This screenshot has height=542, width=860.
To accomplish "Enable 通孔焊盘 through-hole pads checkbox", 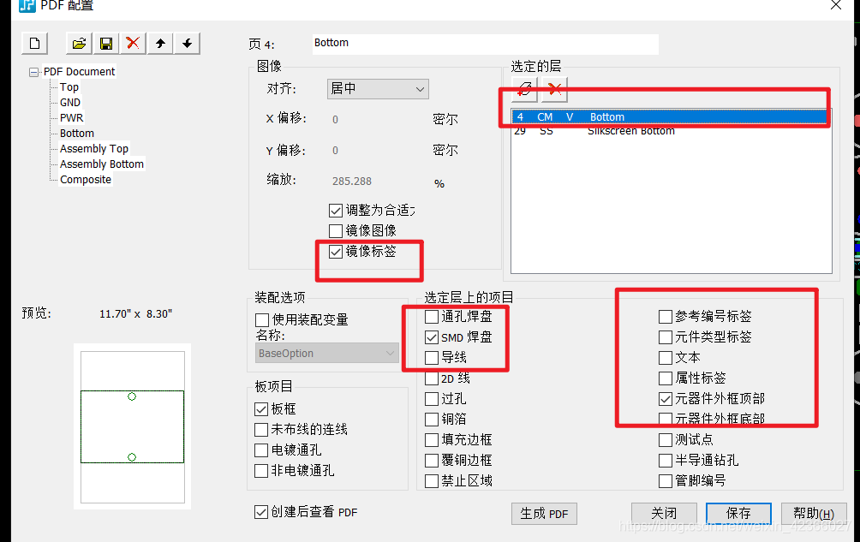I will [433, 317].
